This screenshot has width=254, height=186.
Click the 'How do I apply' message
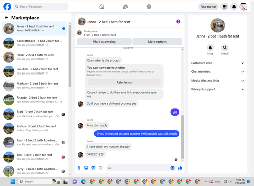[x=97, y=125]
